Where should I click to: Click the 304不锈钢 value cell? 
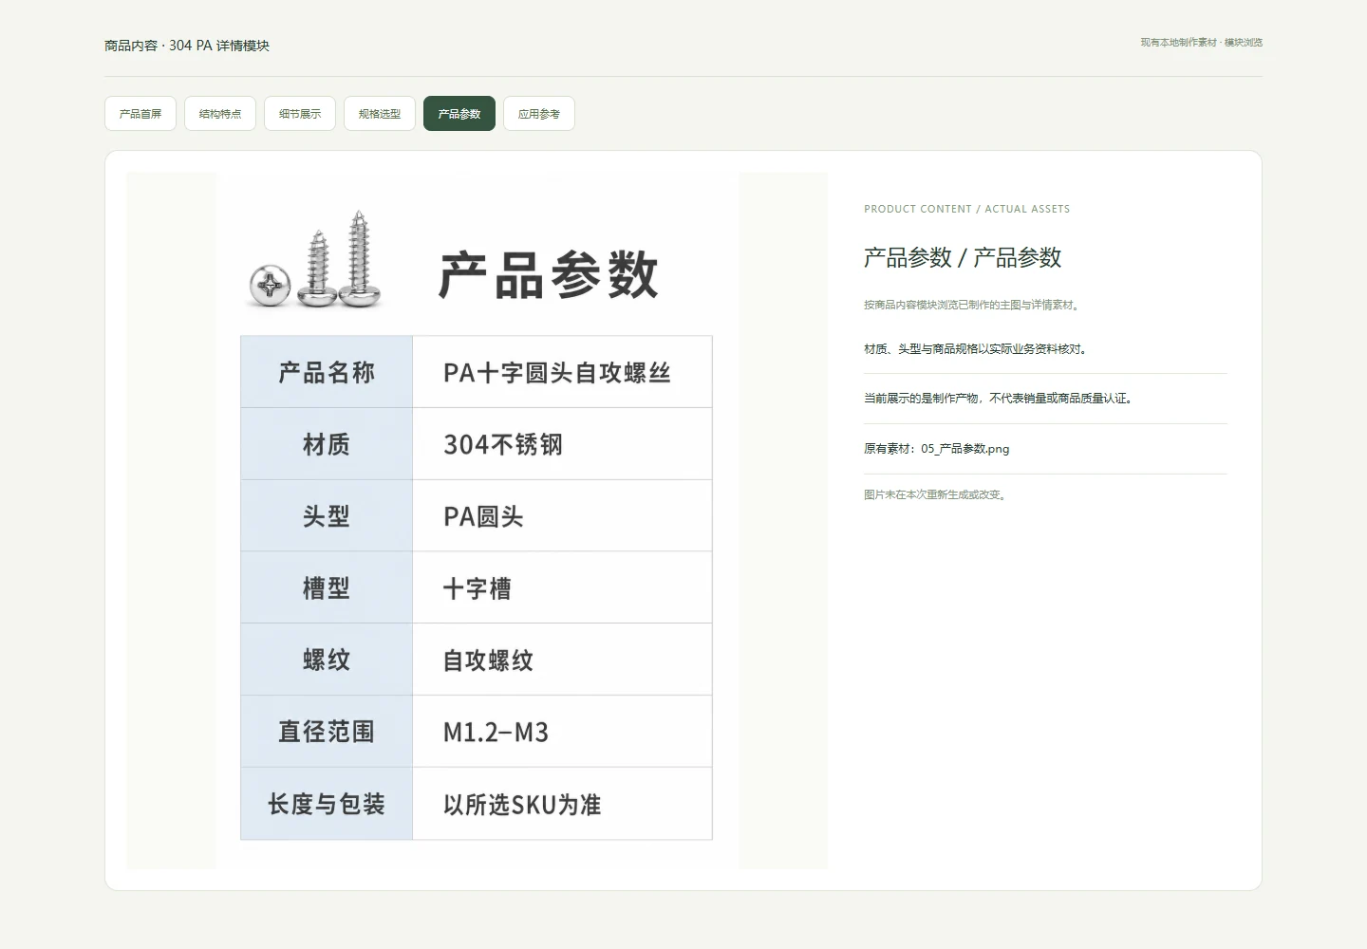click(562, 444)
